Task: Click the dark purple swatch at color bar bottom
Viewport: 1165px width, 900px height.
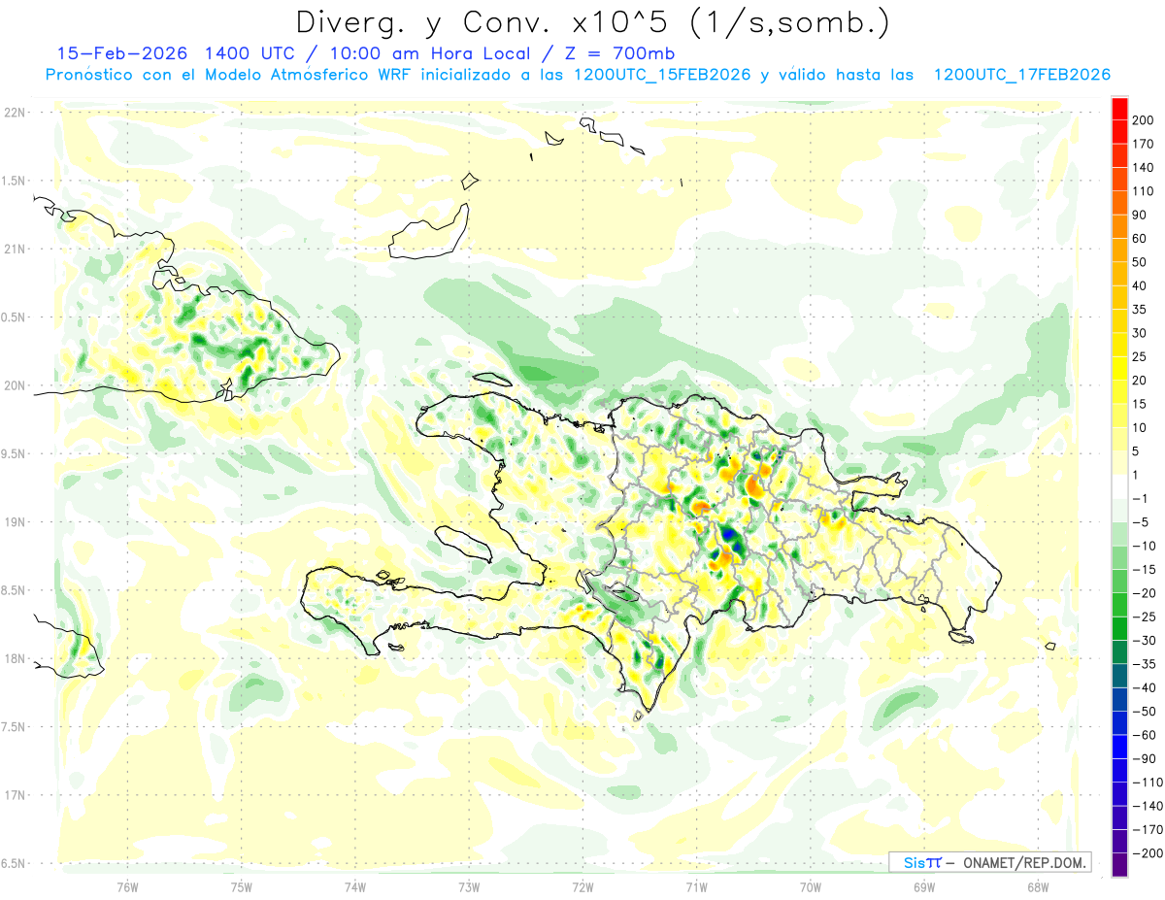Action: point(1119,865)
